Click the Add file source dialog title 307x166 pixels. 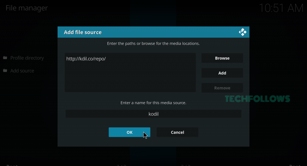(83, 32)
